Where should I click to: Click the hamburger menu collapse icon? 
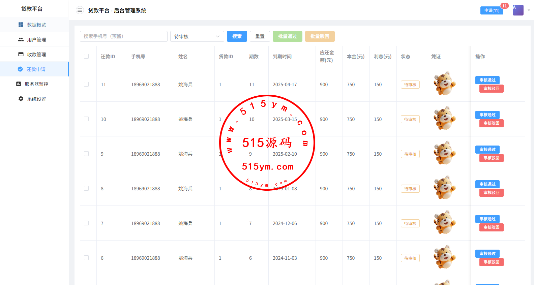80,10
